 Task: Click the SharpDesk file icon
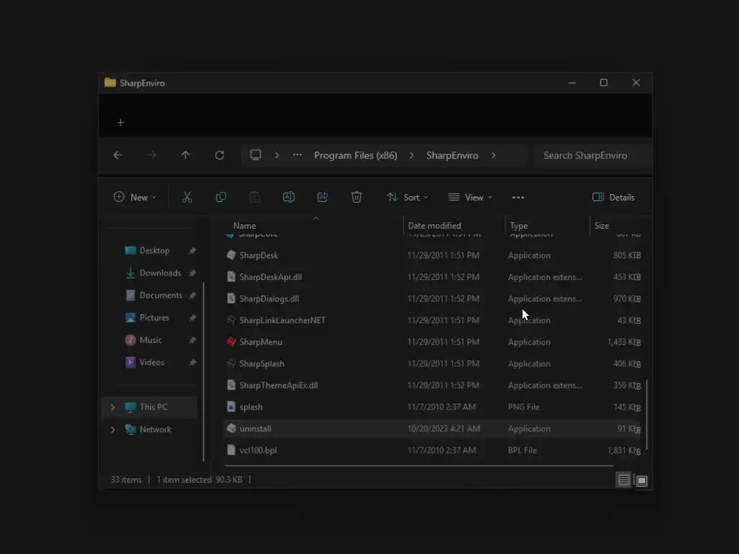point(231,255)
